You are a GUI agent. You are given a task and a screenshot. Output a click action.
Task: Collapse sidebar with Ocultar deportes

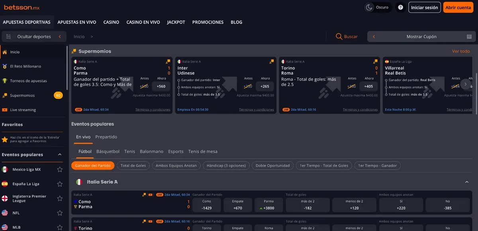(x=34, y=37)
